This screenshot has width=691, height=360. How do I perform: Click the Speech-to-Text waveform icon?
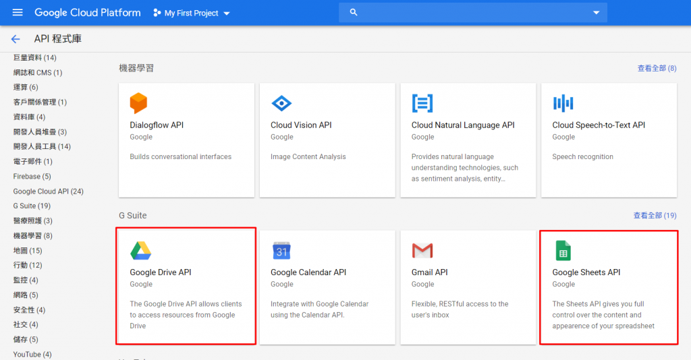(563, 103)
